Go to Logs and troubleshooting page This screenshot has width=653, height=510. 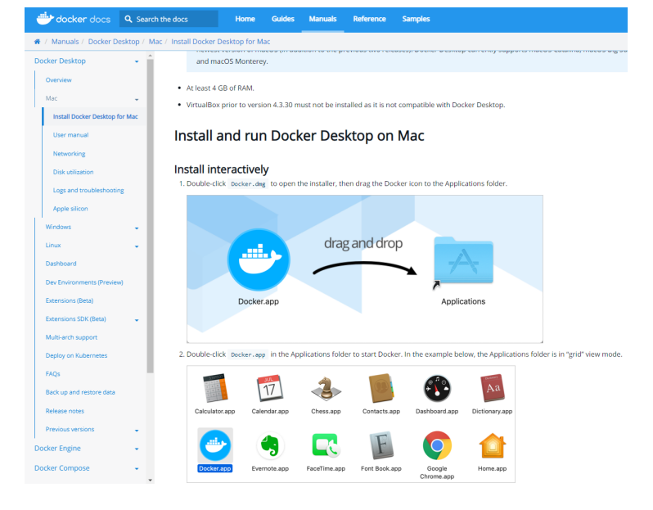[x=88, y=190]
